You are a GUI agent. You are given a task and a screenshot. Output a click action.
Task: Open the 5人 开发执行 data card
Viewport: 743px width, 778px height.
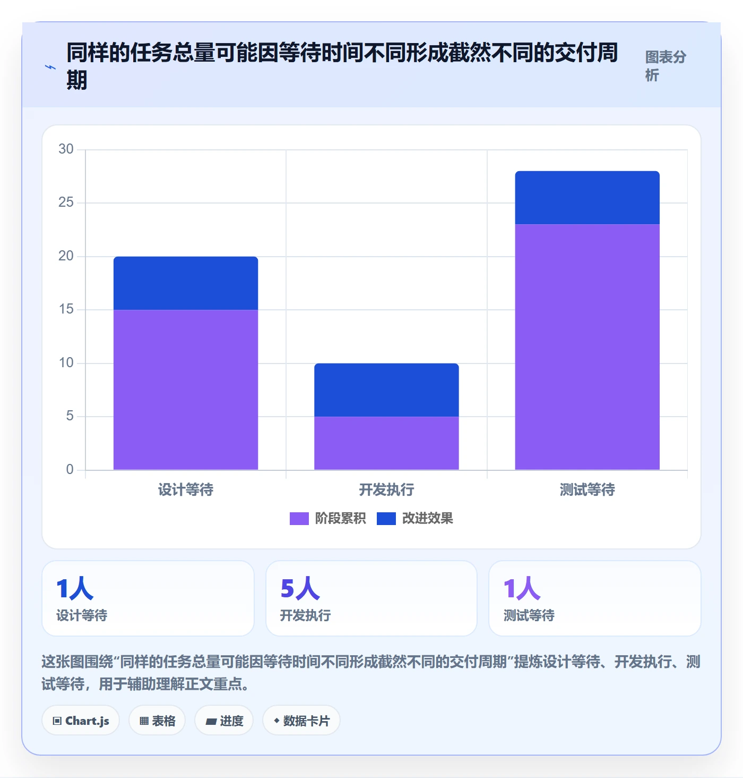tap(371, 598)
